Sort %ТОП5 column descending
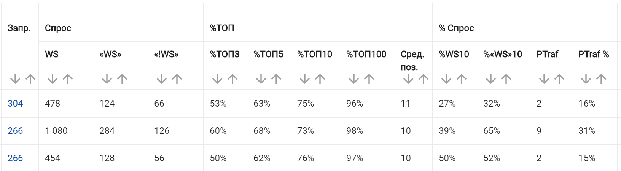The image size is (621, 171). click(x=261, y=79)
